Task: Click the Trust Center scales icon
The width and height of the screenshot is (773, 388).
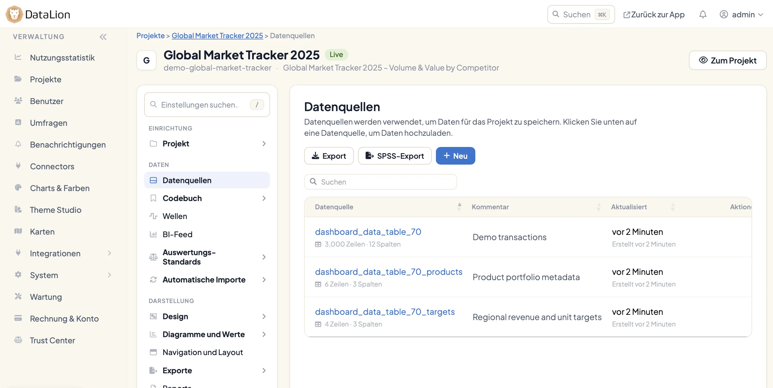Action: pos(18,340)
